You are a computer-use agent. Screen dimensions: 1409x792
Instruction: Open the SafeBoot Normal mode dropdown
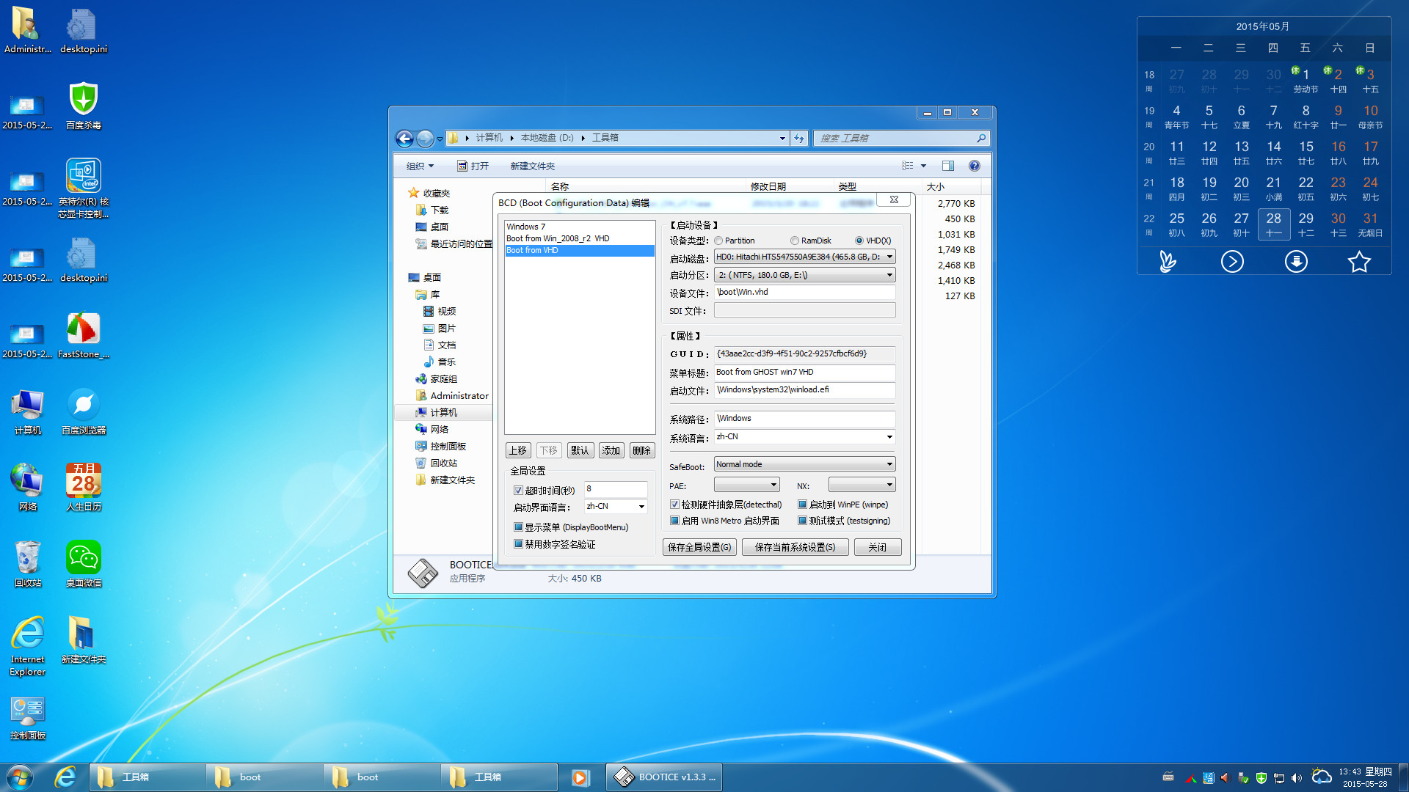tap(804, 464)
